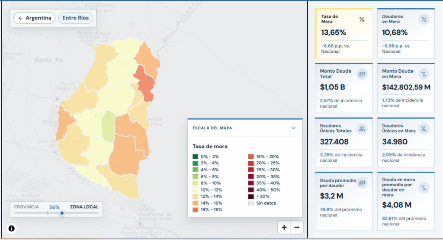This screenshot has width=443, height=240.
Task: Select the green department on the map
Action: (x=108, y=126)
